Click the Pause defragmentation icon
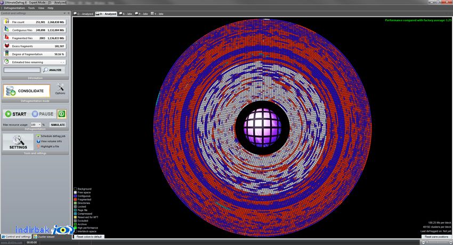This screenshot has height=245, width=453. [35, 114]
